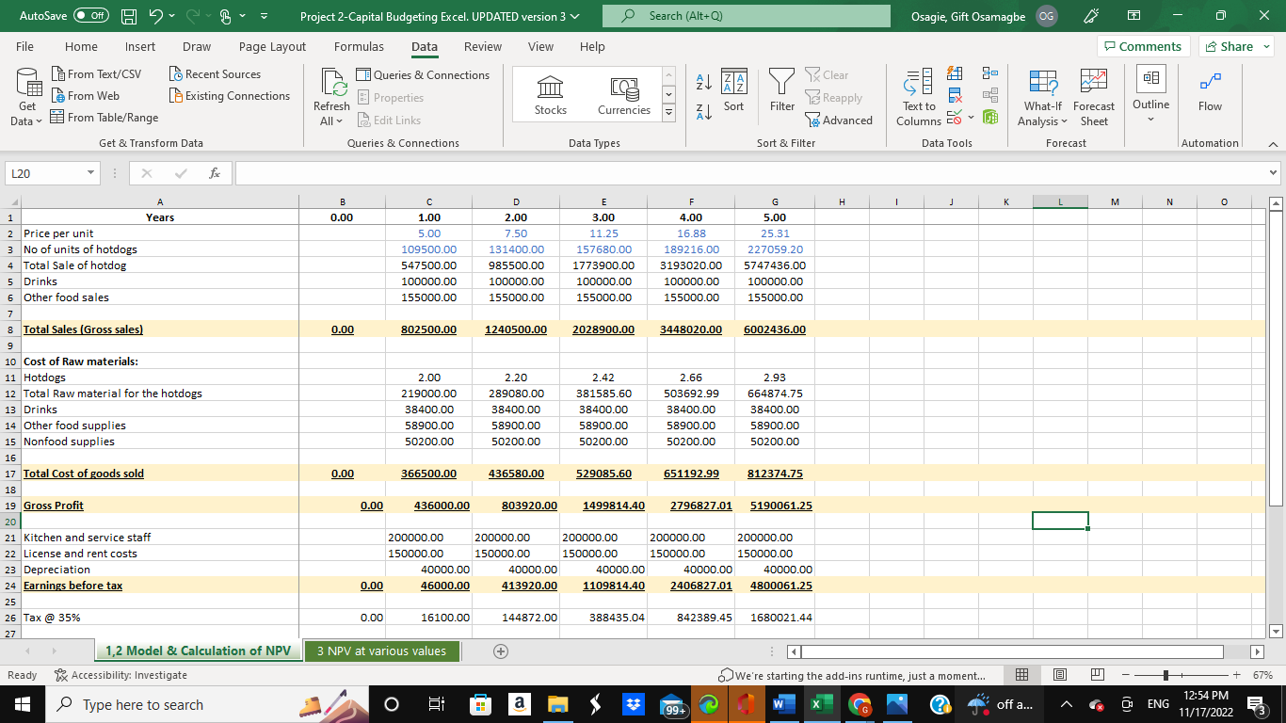Sort A to Z ascending
This screenshot has width=1286, height=723.
[x=706, y=82]
